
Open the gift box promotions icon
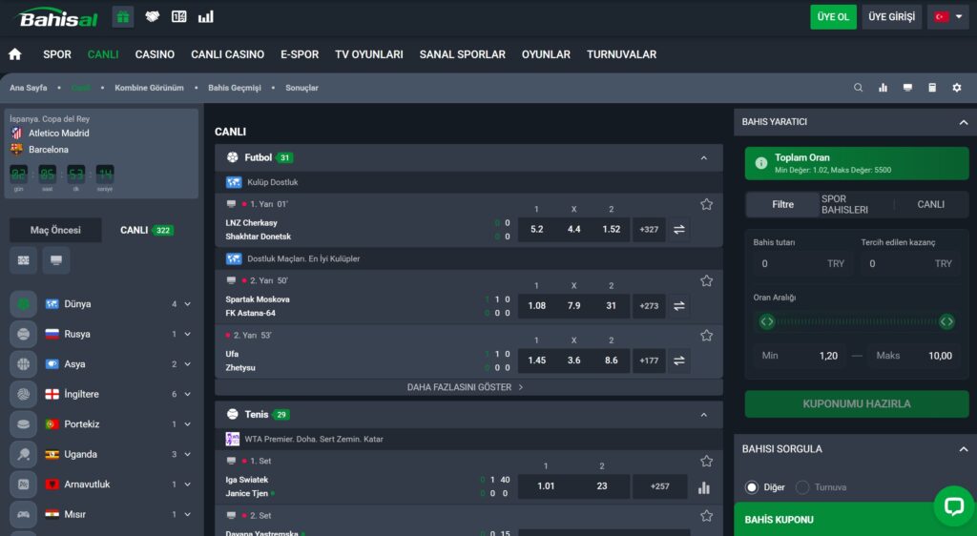(123, 16)
